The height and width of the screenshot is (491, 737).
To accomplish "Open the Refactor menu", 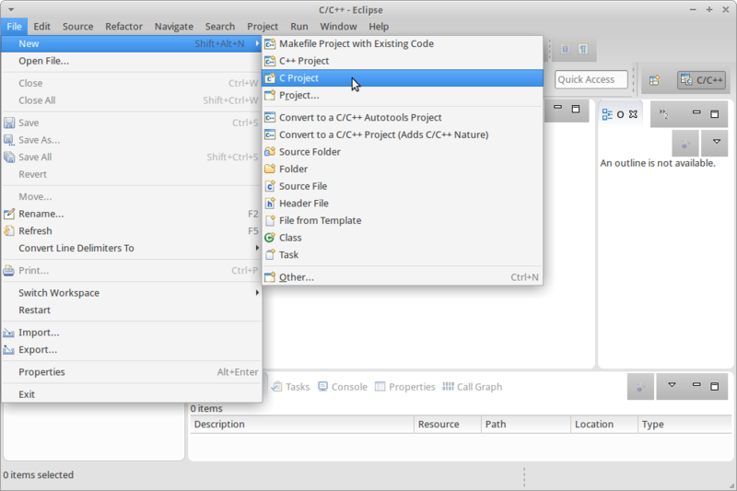I will tap(123, 27).
